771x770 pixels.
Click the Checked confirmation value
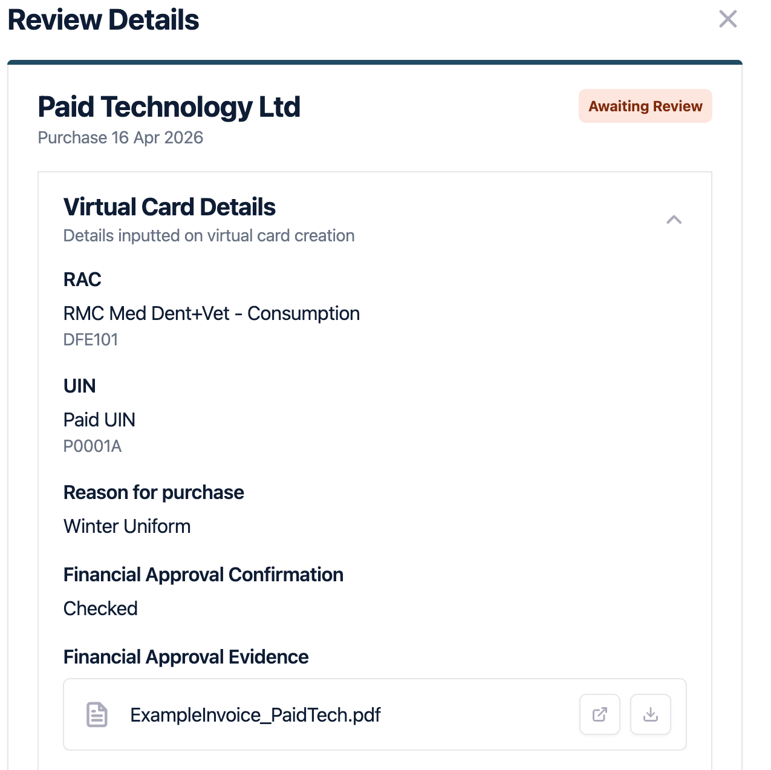point(100,608)
